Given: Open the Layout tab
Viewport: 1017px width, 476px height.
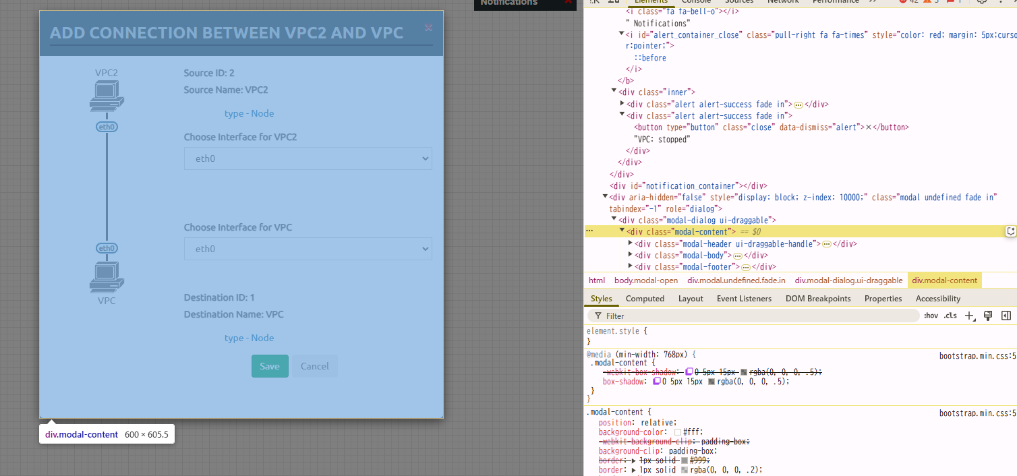Looking at the screenshot, I should pyautogui.click(x=691, y=299).
